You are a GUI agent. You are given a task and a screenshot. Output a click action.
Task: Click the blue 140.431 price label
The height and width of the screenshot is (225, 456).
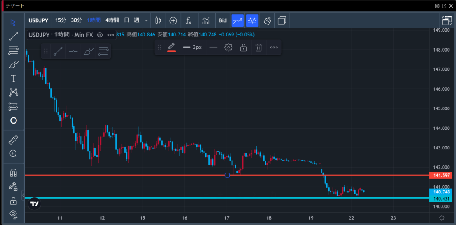click(x=441, y=199)
